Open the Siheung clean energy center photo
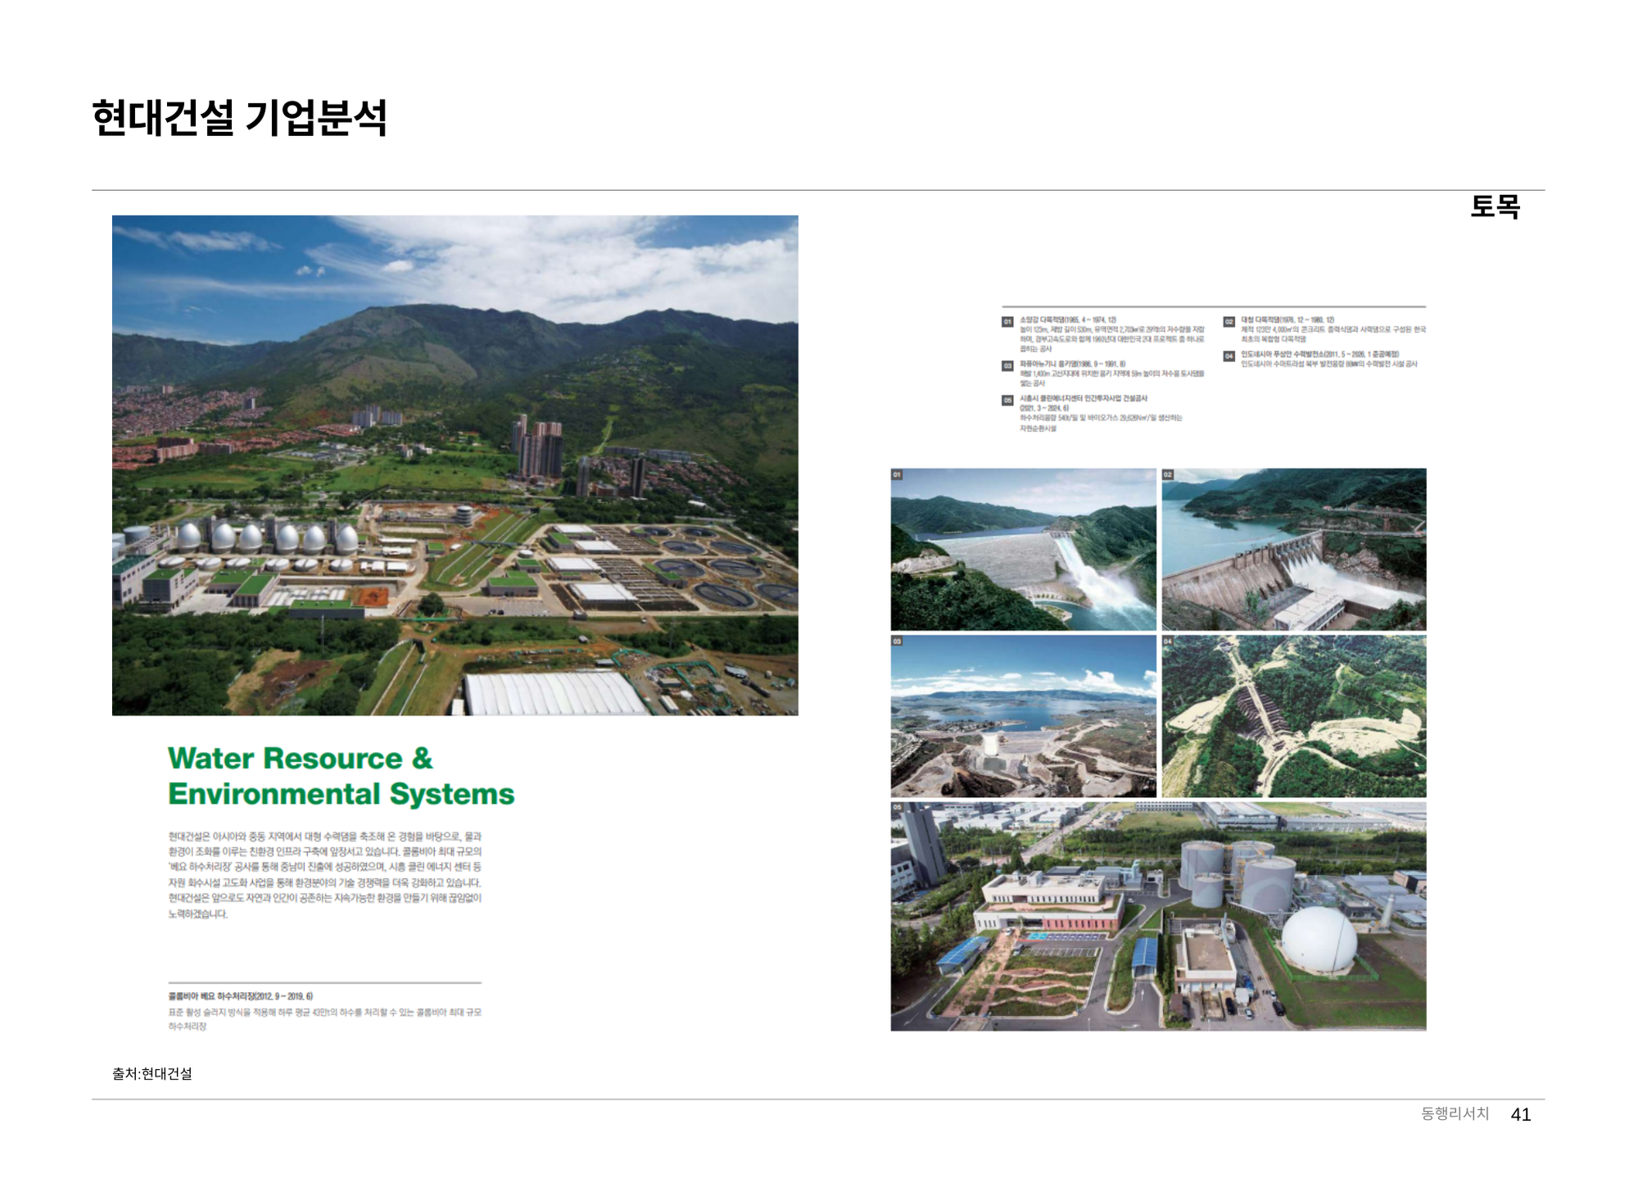1638x1178 pixels. pyautogui.click(x=1158, y=916)
